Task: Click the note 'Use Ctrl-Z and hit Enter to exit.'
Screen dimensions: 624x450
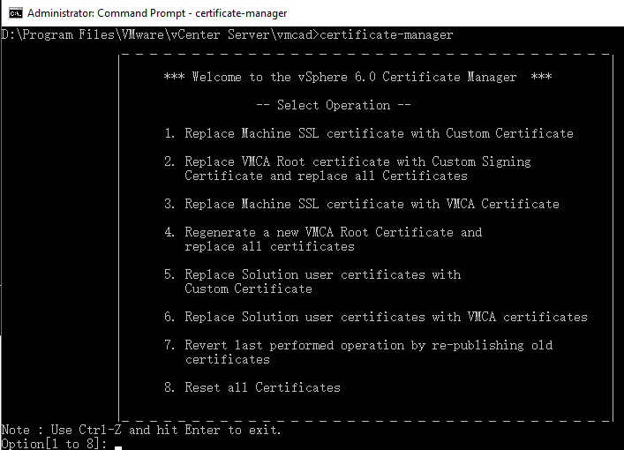Action: 166,430
